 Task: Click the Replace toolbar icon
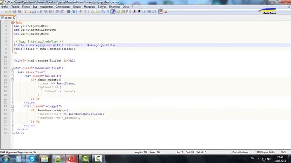pyautogui.click(x=74, y=11)
